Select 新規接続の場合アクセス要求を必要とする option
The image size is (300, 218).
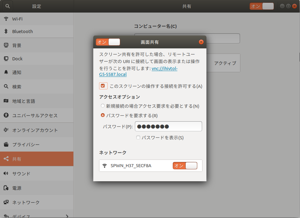click(x=102, y=106)
